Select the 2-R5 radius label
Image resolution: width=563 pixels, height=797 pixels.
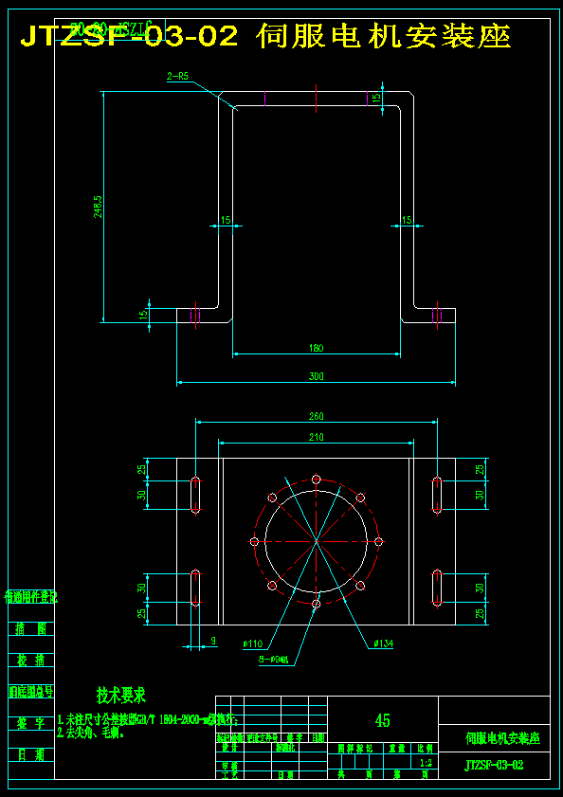click(x=177, y=77)
